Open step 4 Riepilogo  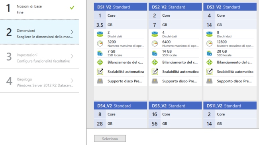pyautogui.click(x=39, y=80)
